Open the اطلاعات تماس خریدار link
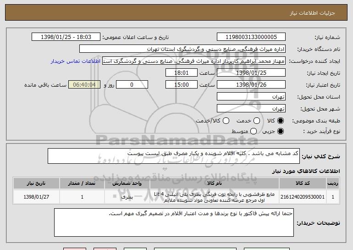This screenshot has height=250, width=353. coord(76,61)
